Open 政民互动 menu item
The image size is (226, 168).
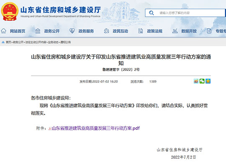pos(121,31)
